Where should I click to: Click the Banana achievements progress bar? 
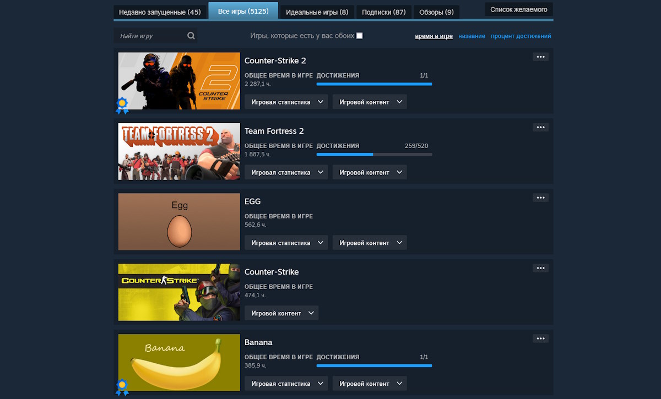coord(375,366)
